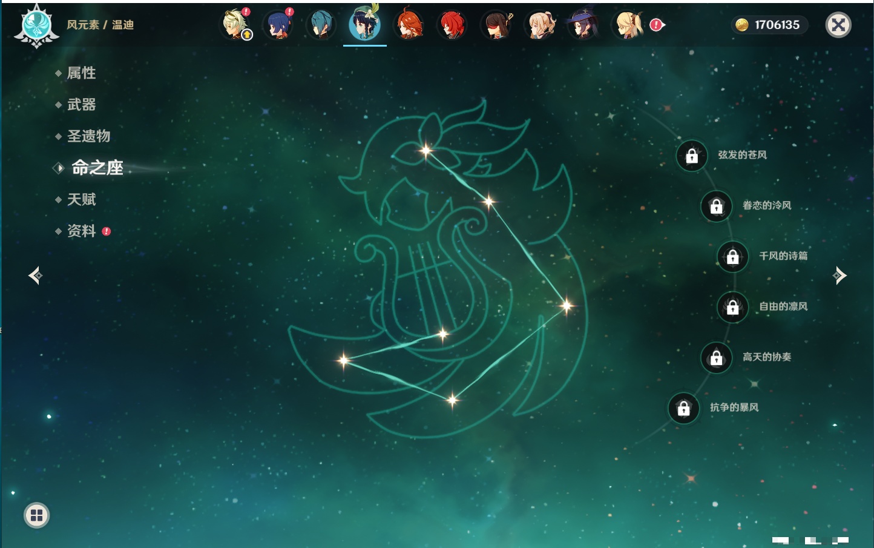Click the topmost star on the constellation's hat flower

pyautogui.click(x=426, y=150)
